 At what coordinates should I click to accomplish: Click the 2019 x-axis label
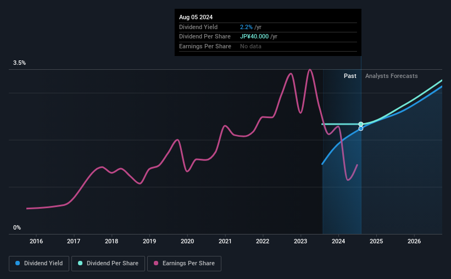tap(149, 241)
